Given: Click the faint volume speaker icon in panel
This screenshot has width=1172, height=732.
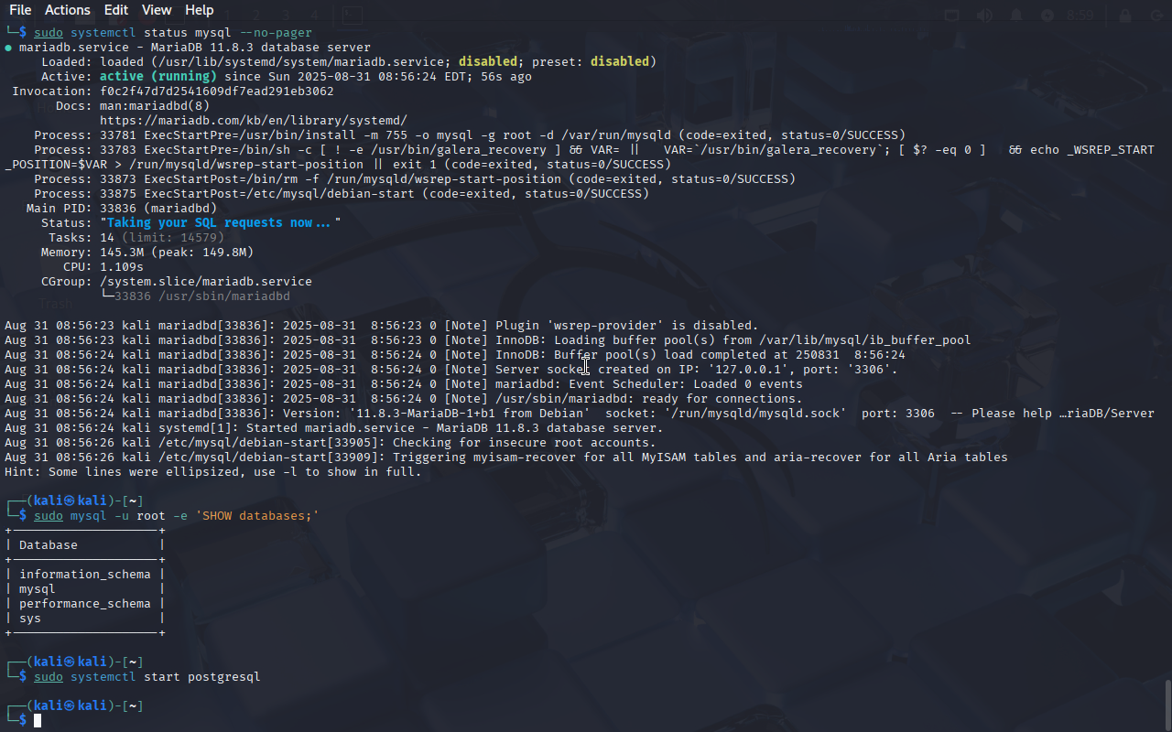Looking at the screenshot, I should (x=984, y=16).
